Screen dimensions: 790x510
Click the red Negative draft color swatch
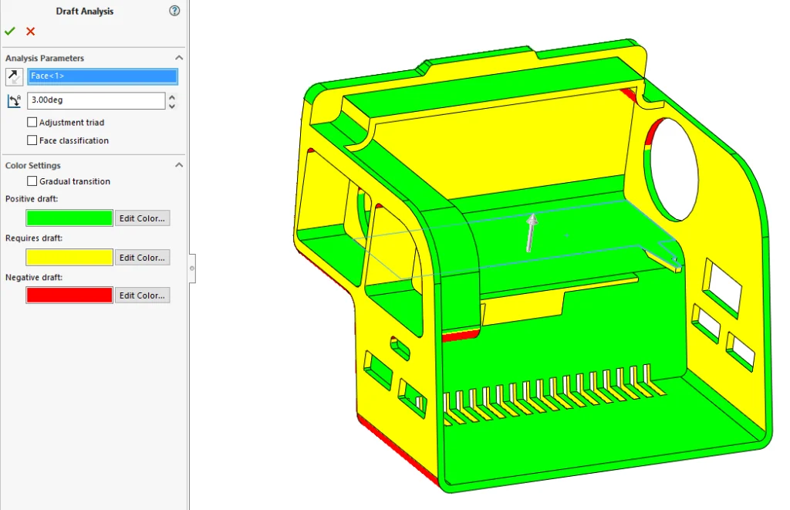69,296
